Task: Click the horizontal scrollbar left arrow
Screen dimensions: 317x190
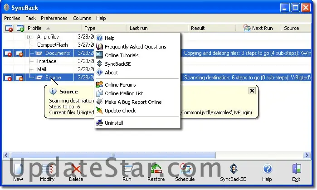Action: coord(6,155)
